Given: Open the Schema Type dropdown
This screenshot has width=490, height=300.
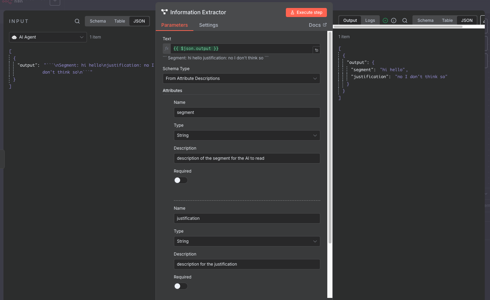Looking at the screenshot, I should point(241,78).
